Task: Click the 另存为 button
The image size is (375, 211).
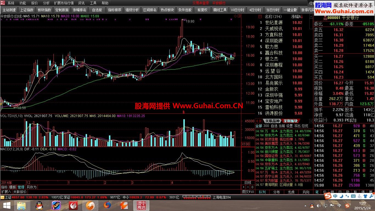Action: (31, 187)
